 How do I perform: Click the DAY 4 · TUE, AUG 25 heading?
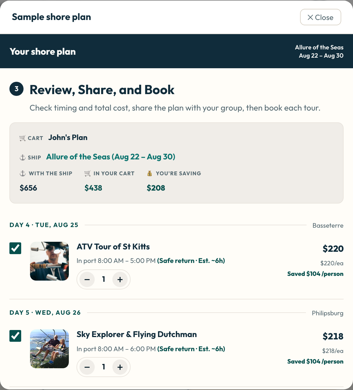pos(44,225)
